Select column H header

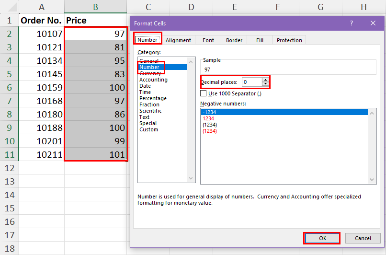363,7
